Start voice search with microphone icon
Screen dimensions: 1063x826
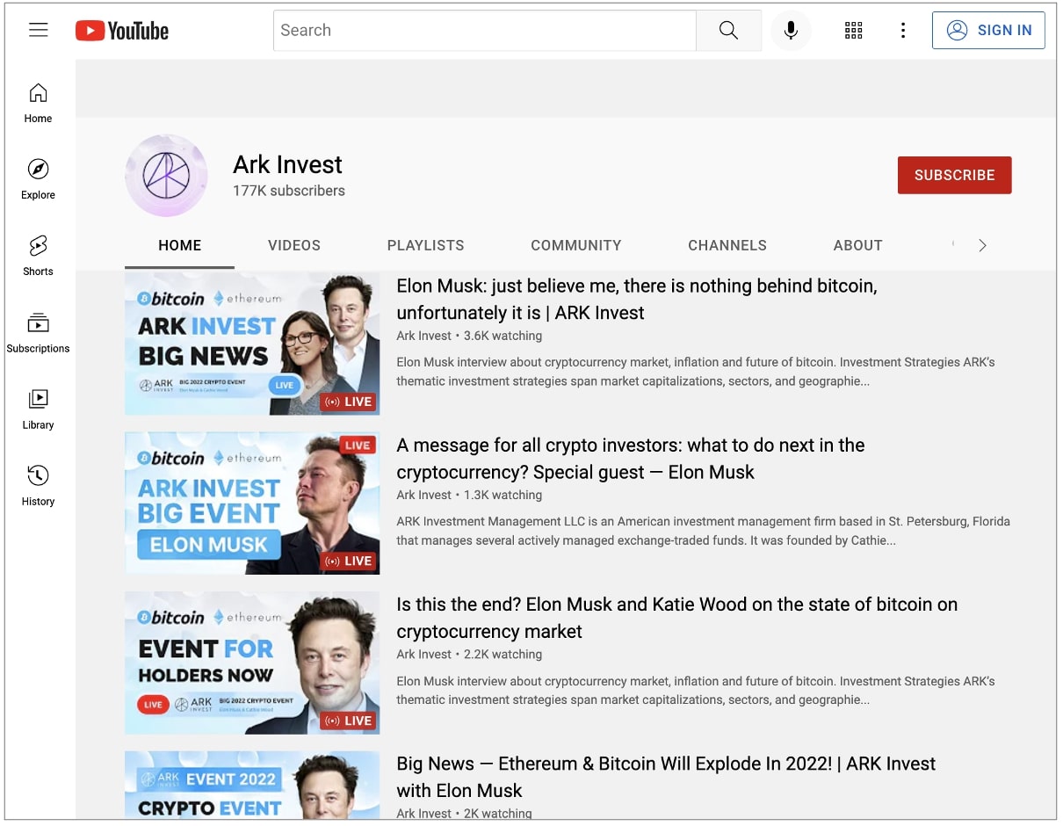pyautogui.click(x=791, y=31)
